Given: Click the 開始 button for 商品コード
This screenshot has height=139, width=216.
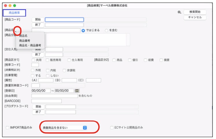Looking at the screenshot, I should tap(38, 20).
